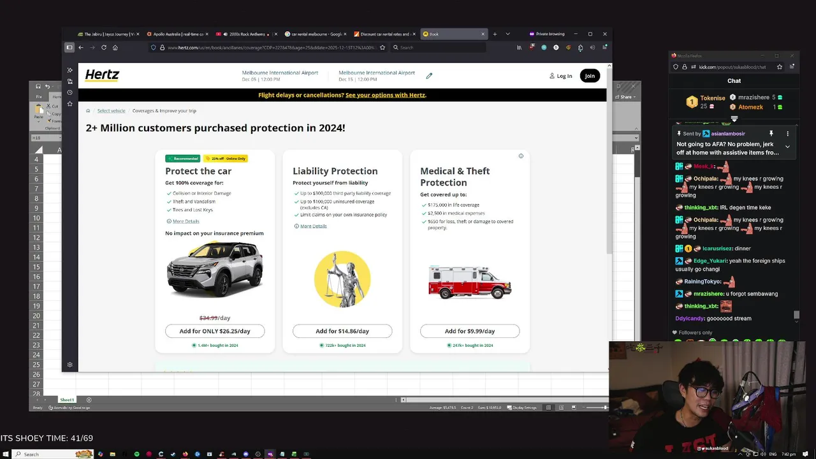Open Spotify from the taskbar
This screenshot has width=816, height=459.
[136, 454]
